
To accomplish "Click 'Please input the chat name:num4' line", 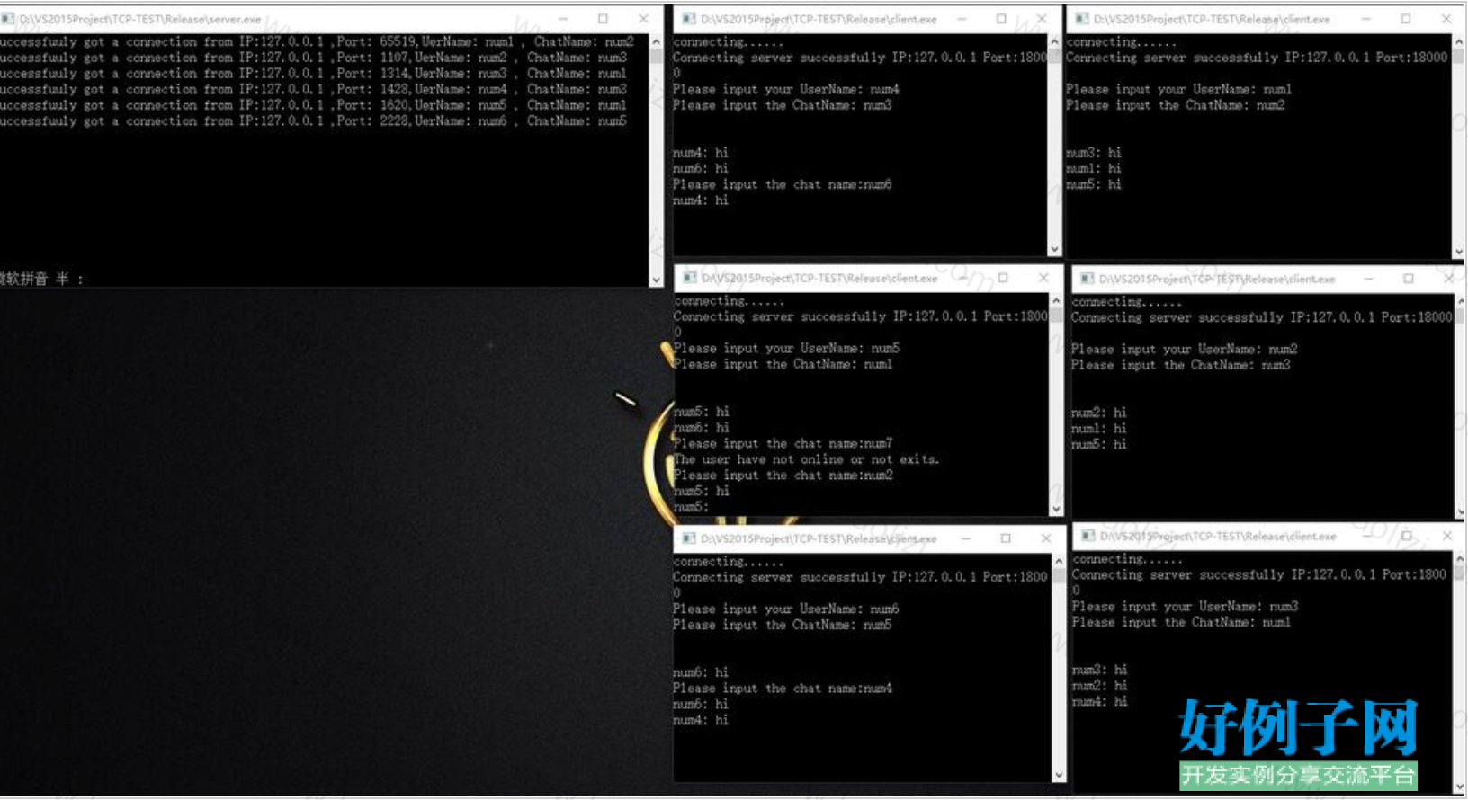I will pos(783,689).
